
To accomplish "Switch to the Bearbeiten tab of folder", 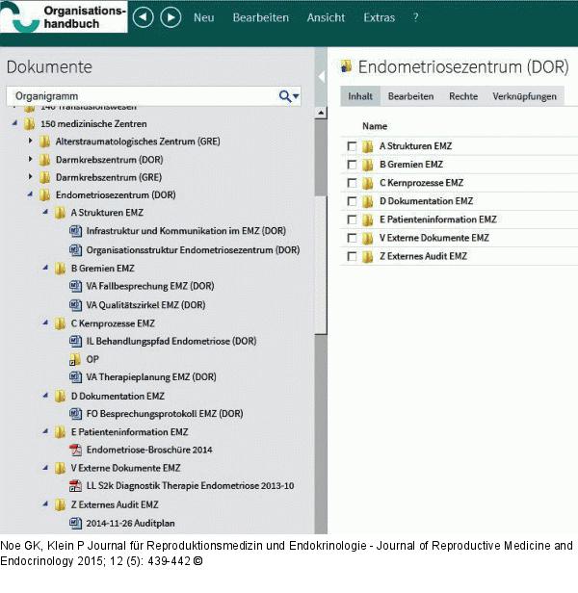I will 410,96.
